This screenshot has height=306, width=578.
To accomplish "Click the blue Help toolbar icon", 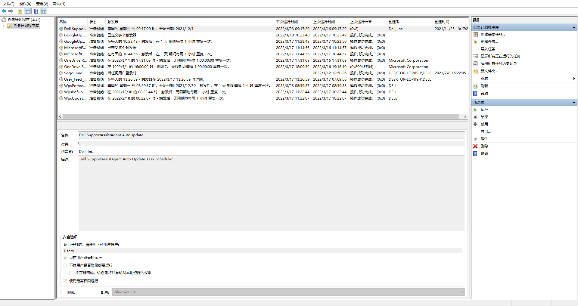I will [x=36, y=11].
